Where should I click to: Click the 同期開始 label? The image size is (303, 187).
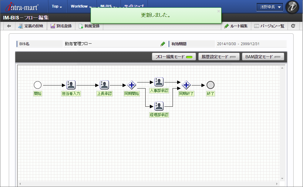point(132,93)
